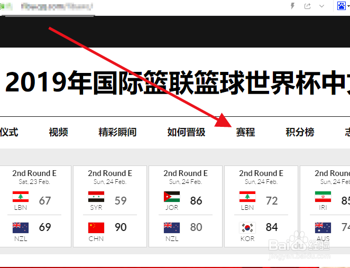Open the 仪式 ceremony tab
The height and width of the screenshot is (268, 350).
[9, 132]
